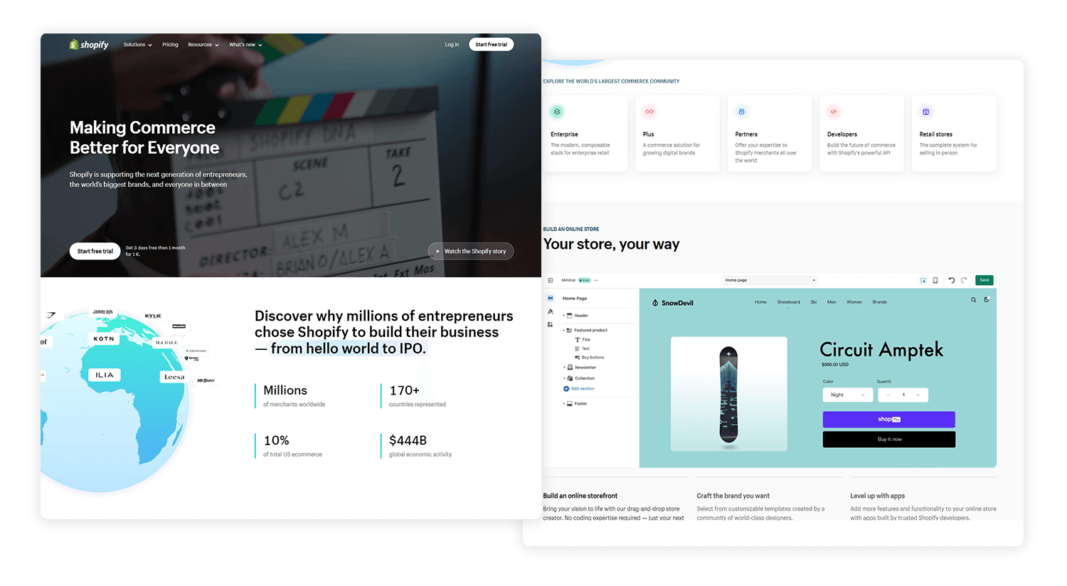1067x586 pixels.
Task: Click the Featured product section icon
Action: 570,330
